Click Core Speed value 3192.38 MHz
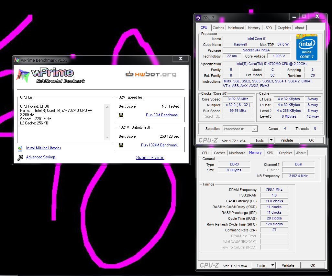 click(x=238, y=99)
